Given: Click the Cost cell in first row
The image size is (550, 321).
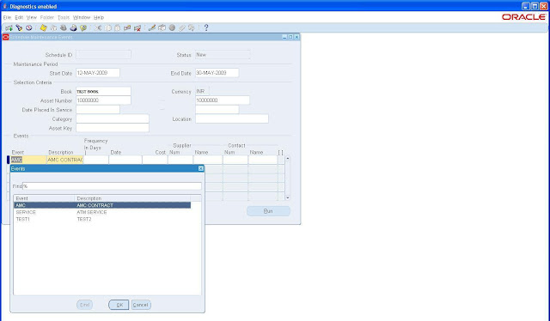Looking at the screenshot, I should click(155, 160).
